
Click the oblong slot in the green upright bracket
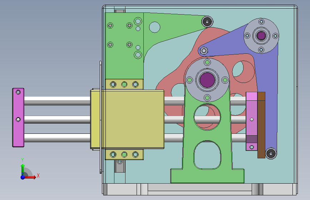click(x=207, y=155)
